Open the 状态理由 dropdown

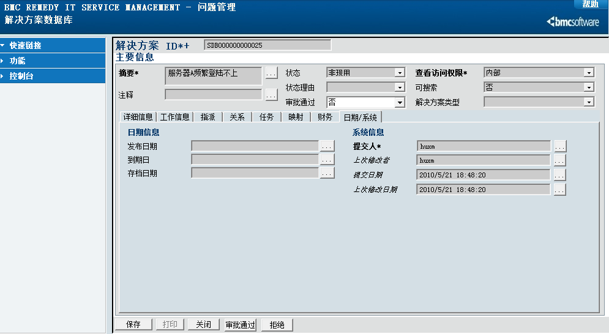click(x=400, y=87)
